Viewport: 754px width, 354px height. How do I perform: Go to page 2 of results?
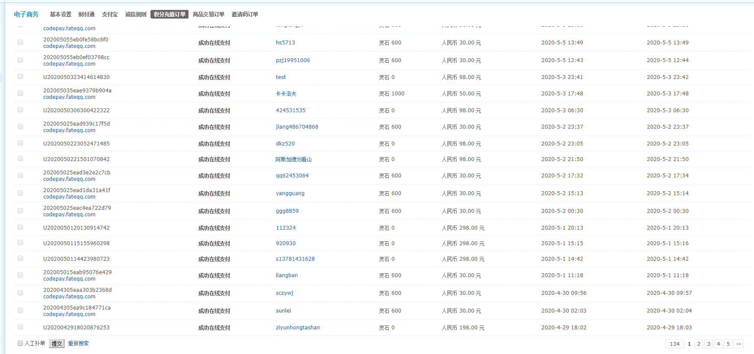tap(699, 344)
